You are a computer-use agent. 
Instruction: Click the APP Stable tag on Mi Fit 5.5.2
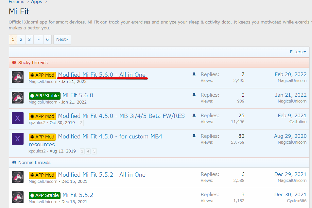coord(44,195)
